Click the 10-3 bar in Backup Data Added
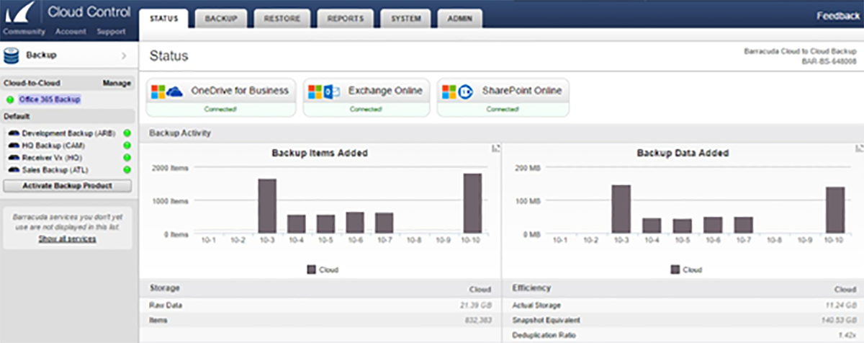864x343 pixels. tap(621, 210)
